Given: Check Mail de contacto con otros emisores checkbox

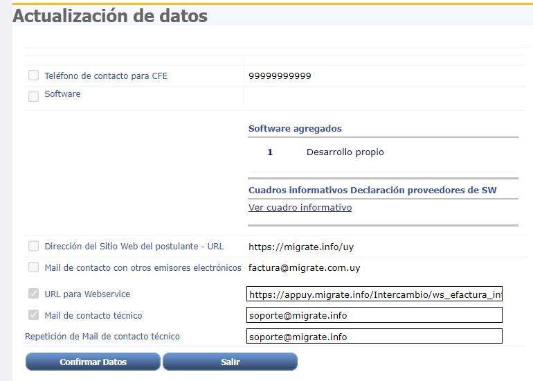Looking at the screenshot, I should tap(33, 267).
